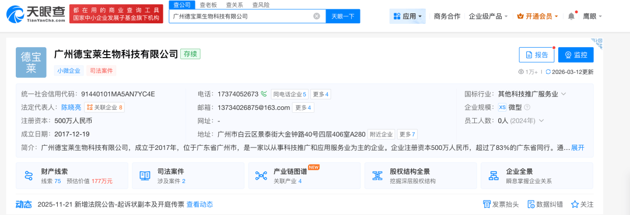Click the 关联企业 8 tag
The image size is (630, 215).
(104, 107)
